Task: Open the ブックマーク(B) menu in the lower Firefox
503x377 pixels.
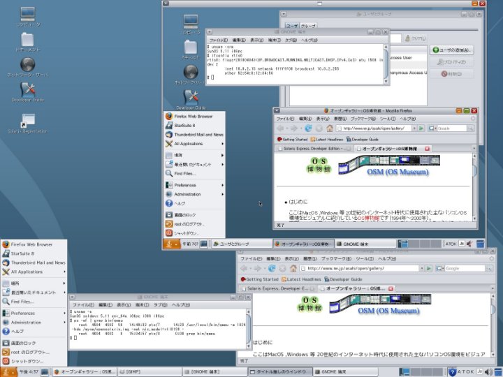Action: tap(336, 259)
